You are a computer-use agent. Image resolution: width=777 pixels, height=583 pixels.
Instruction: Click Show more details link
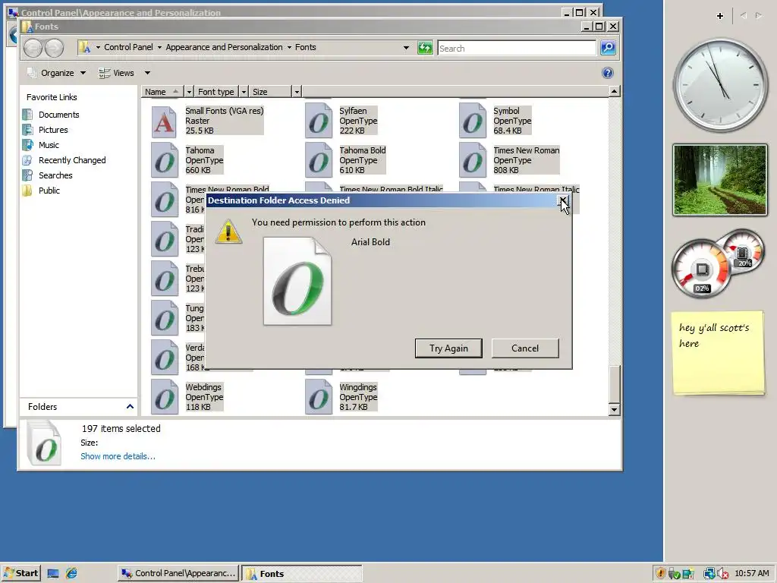[x=118, y=456]
